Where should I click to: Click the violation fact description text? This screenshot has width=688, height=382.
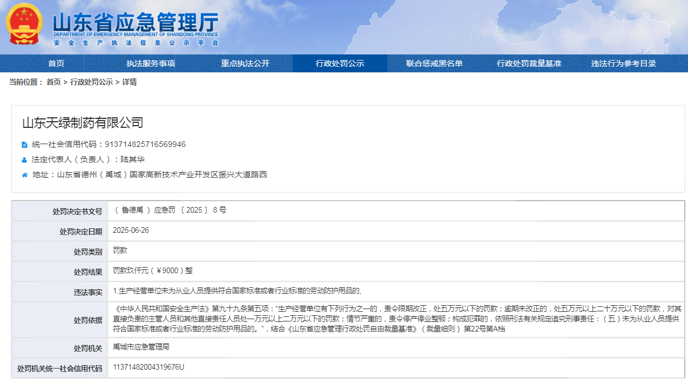[x=236, y=291]
